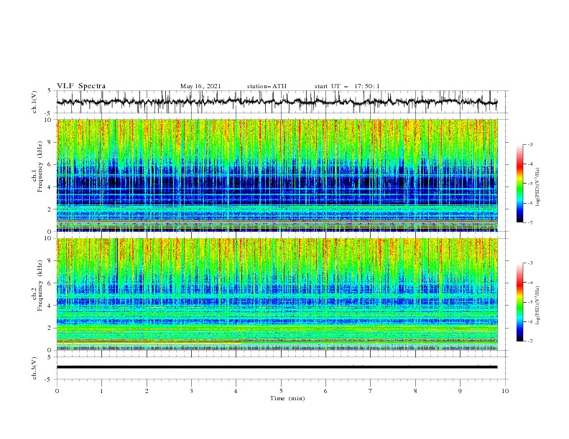Select the date text "May 16, 2021"

coord(200,86)
